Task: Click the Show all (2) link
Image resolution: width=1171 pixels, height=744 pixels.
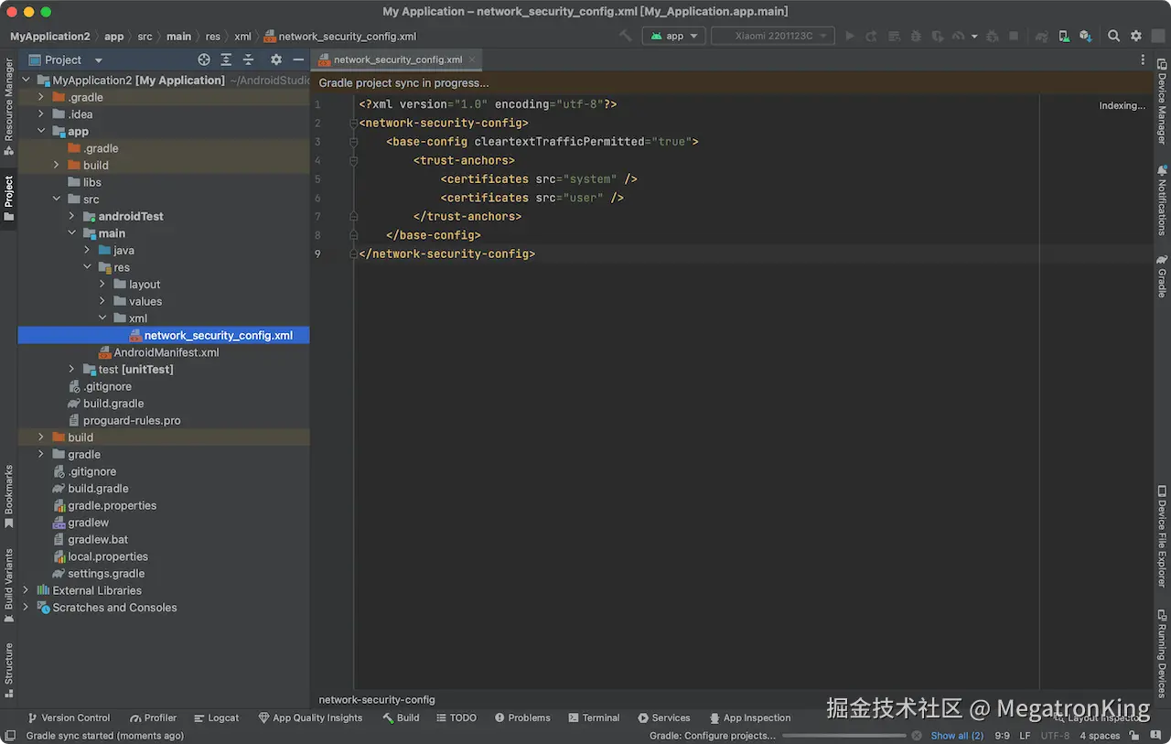Action: (x=957, y=736)
